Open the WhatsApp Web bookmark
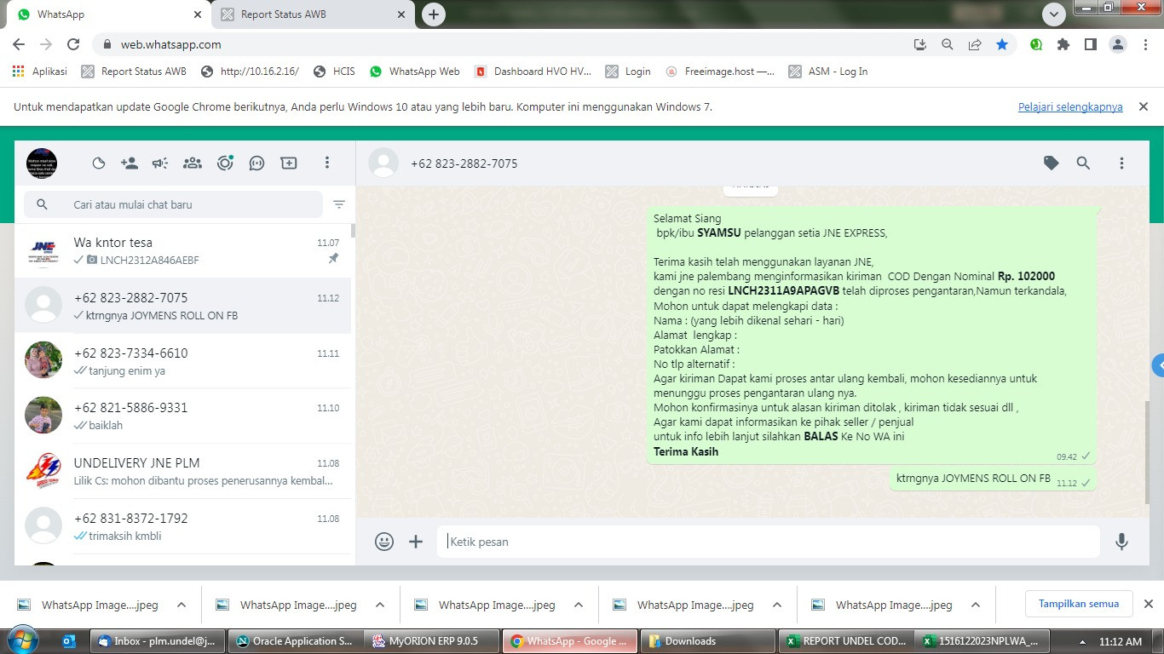 pyautogui.click(x=415, y=72)
